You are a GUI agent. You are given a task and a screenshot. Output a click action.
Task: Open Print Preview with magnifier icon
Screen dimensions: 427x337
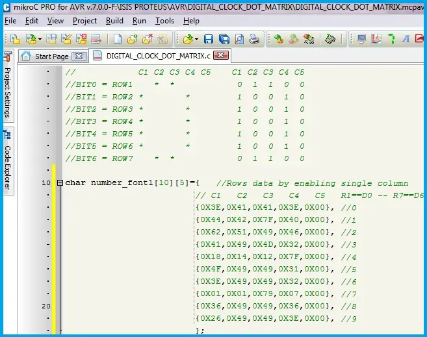(x=239, y=39)
